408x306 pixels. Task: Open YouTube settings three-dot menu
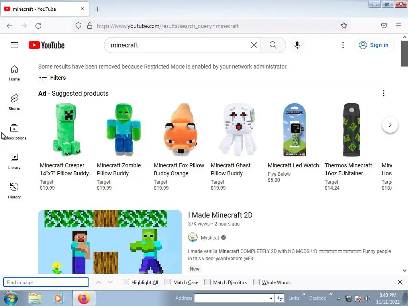point(343,45)
